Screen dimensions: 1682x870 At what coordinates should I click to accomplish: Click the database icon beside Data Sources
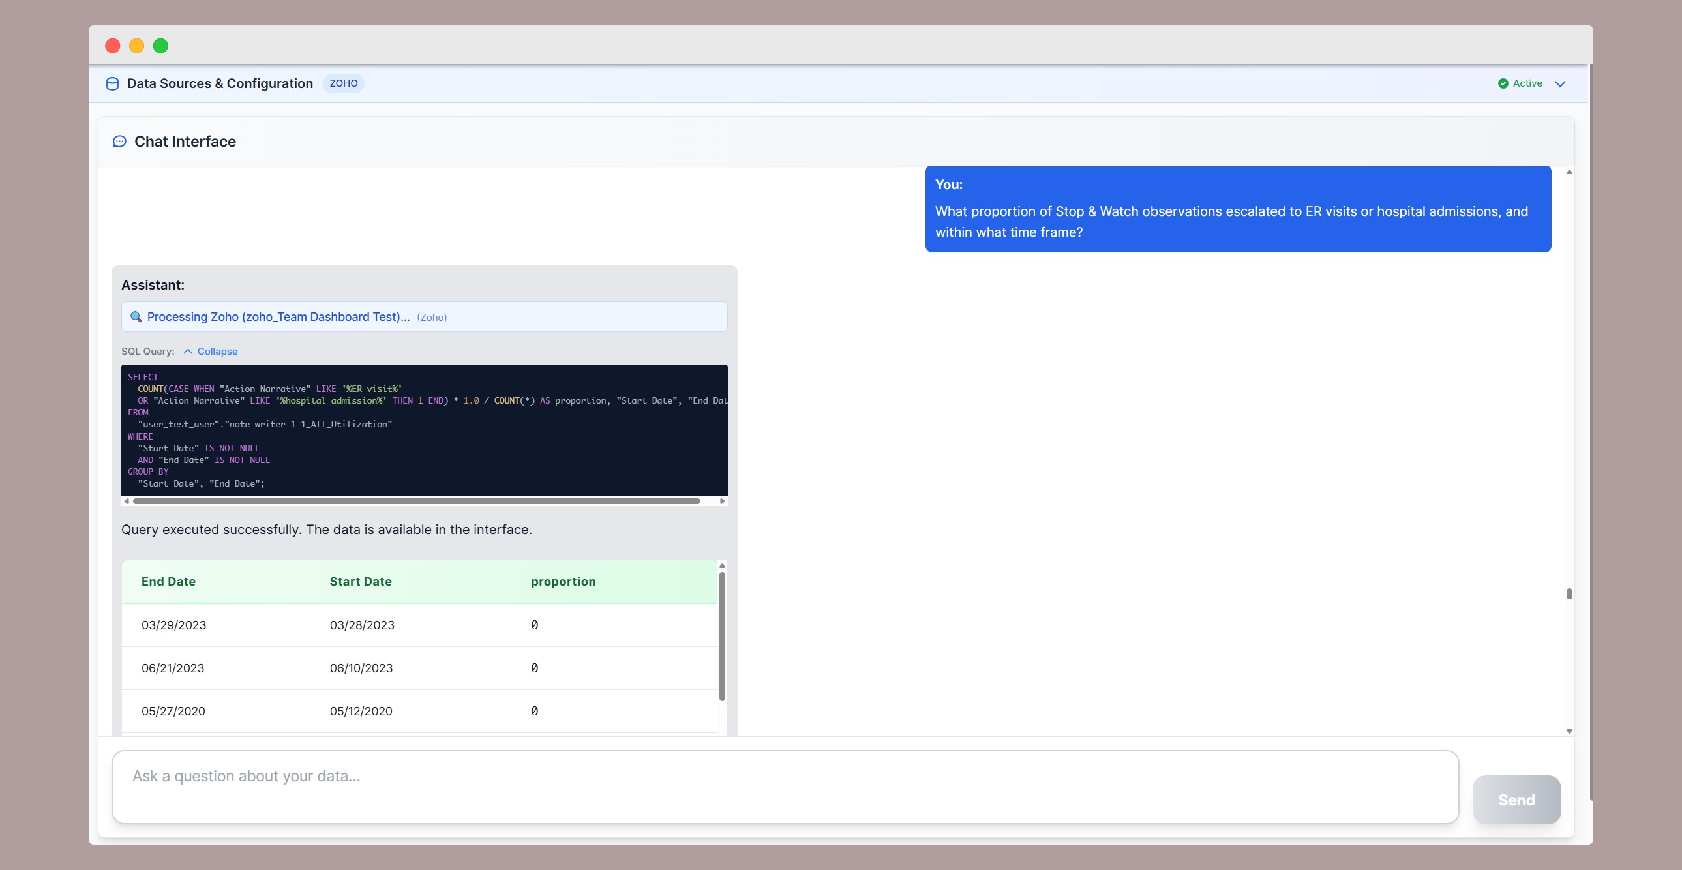pyautogui.click(x=112, y=83)
